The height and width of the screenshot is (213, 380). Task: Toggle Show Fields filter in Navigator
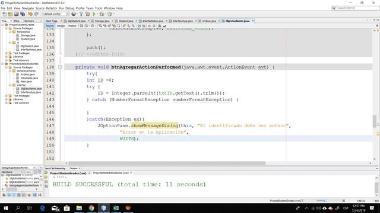click(x=9, y=195)
